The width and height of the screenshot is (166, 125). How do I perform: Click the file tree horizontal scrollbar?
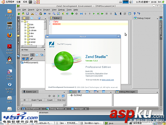pos(32,46)
